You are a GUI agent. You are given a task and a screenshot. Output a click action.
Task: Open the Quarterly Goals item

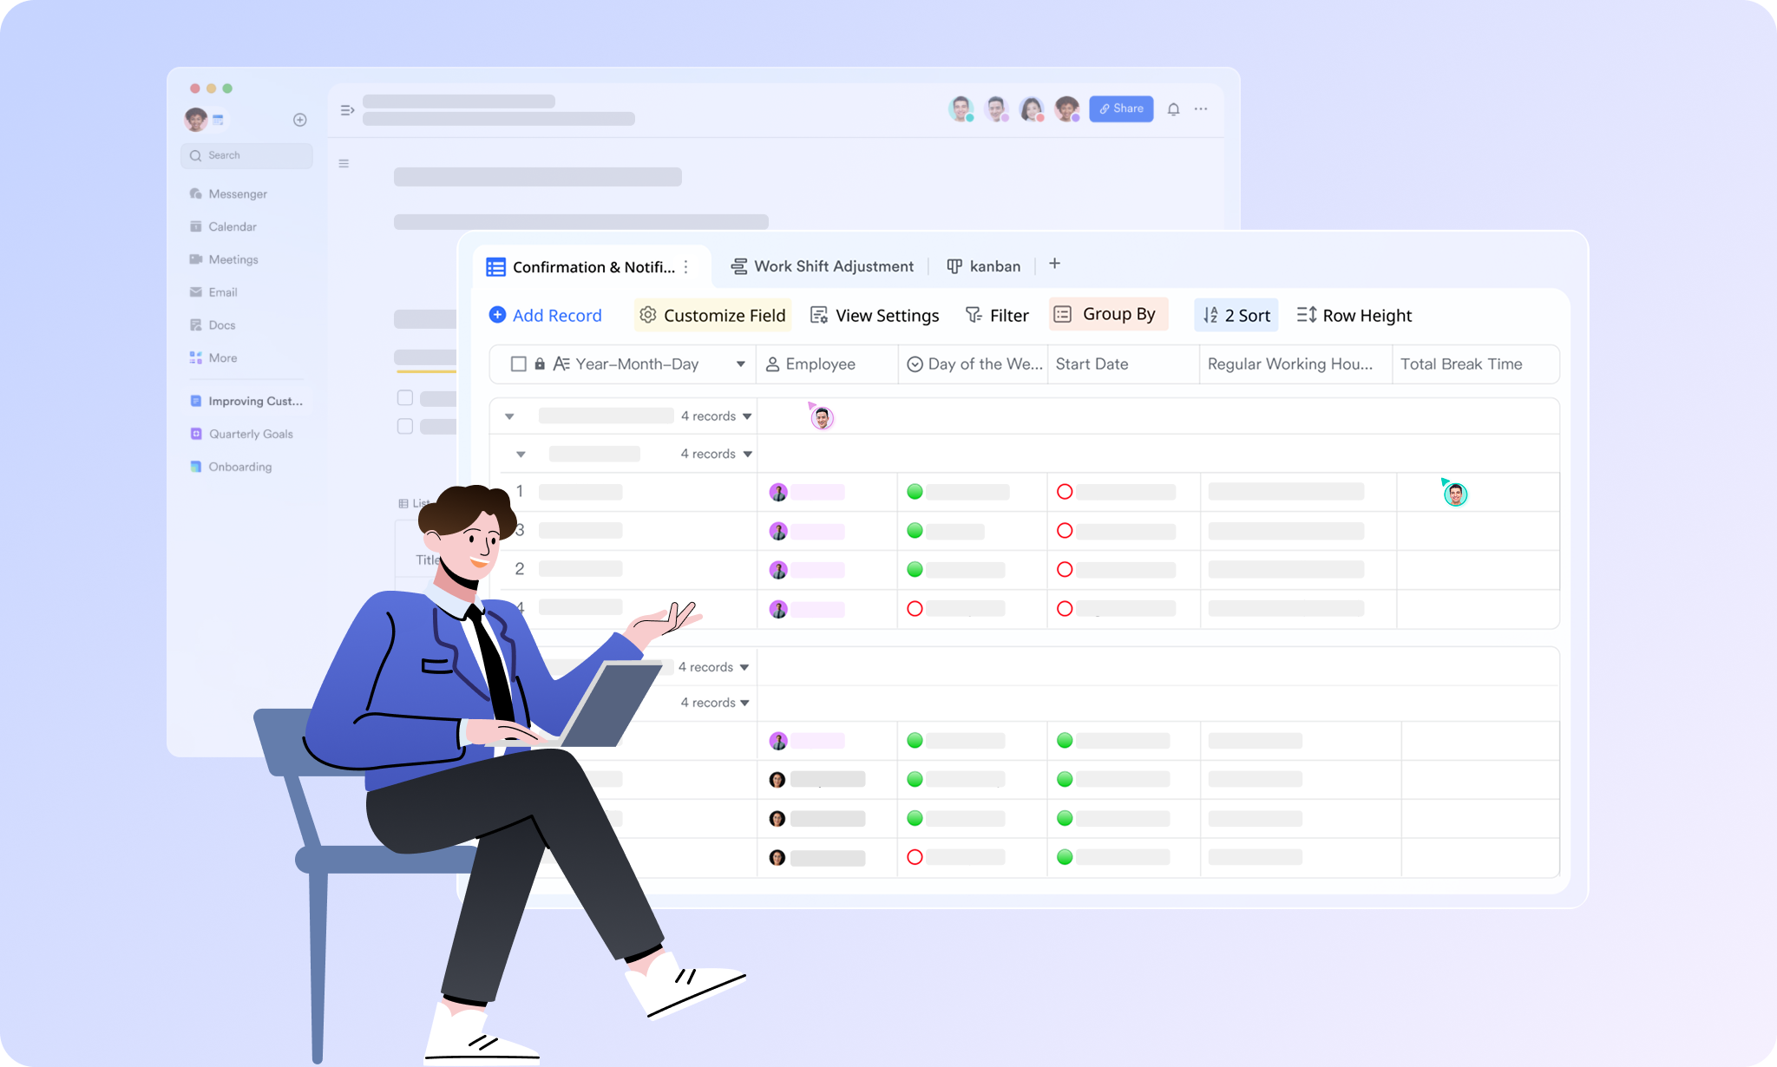tap(241, 434)
